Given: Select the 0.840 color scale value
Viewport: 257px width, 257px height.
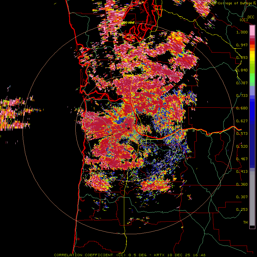Looking at the screenshot, I should tap(242, 70).
